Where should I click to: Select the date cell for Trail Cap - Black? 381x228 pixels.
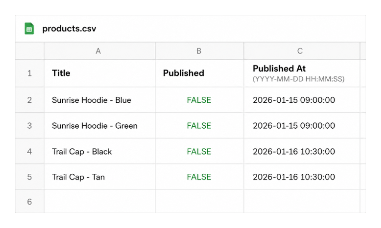coord(302,152)
